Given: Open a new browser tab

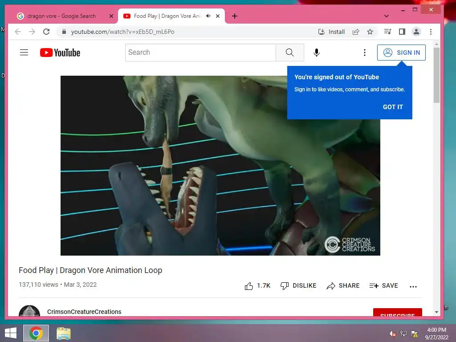Looking at the screenshot, I should click(x=235, y=16).
